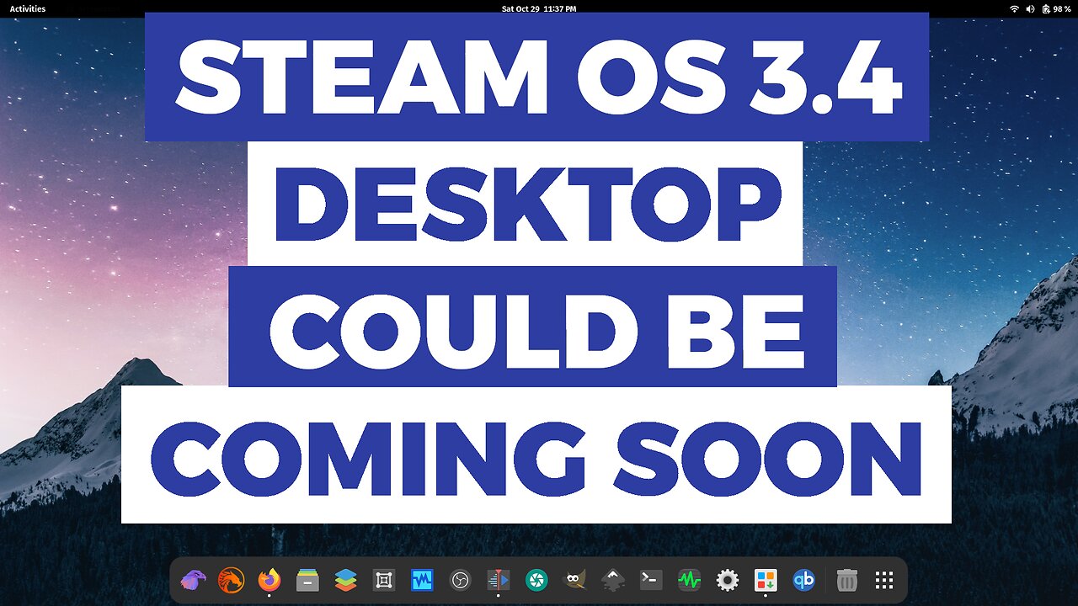Open the blue waveform monitor app
Image resolution: width=1078 pixels, height=606 pixels.
[422, 580]
